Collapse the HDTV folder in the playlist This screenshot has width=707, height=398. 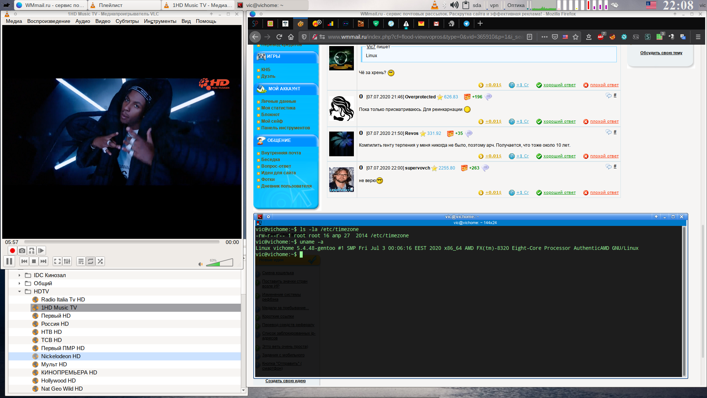coord(20,291)
